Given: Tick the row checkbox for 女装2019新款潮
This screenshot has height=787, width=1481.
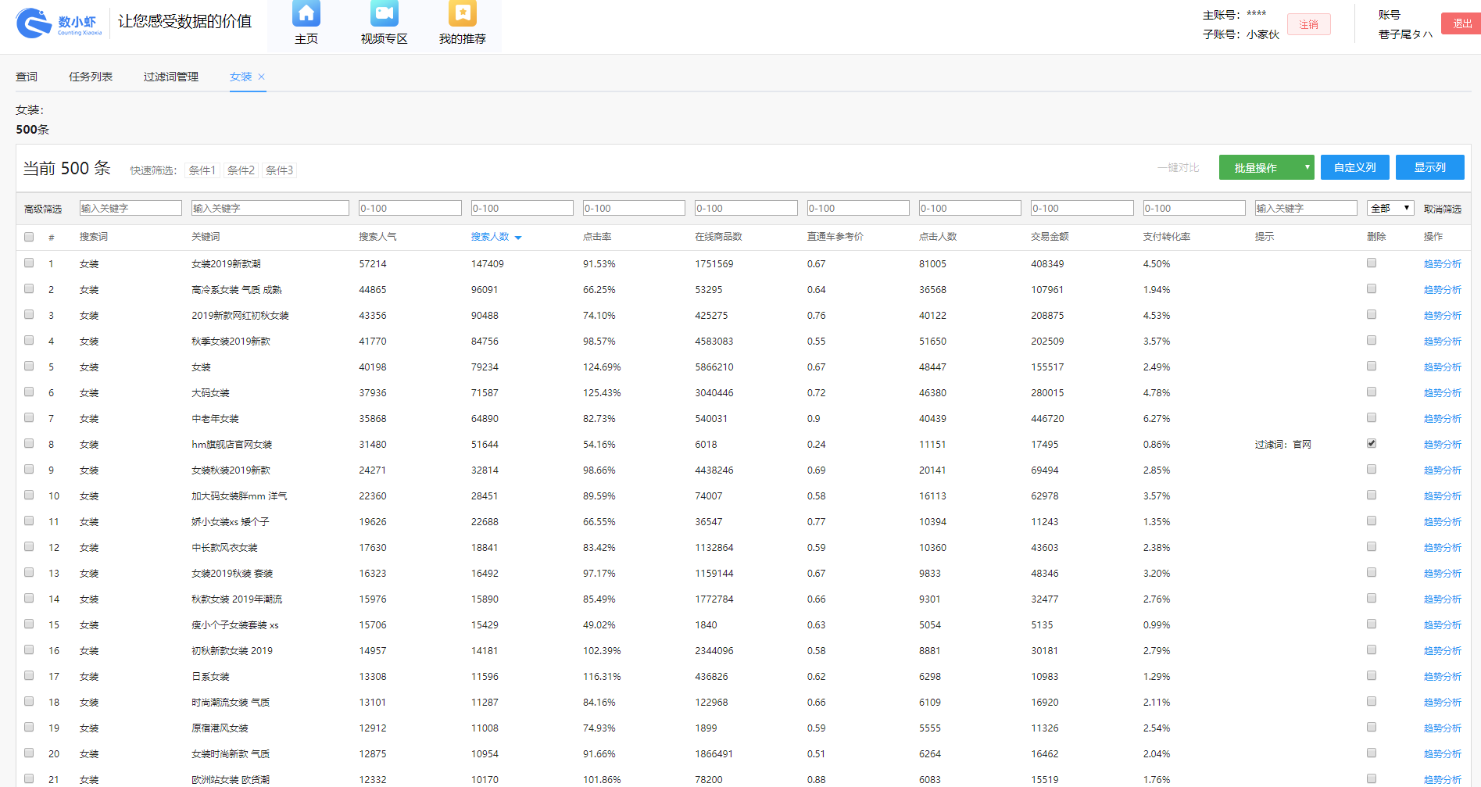Looking at the screenshot, I should [x=29, y=263].
